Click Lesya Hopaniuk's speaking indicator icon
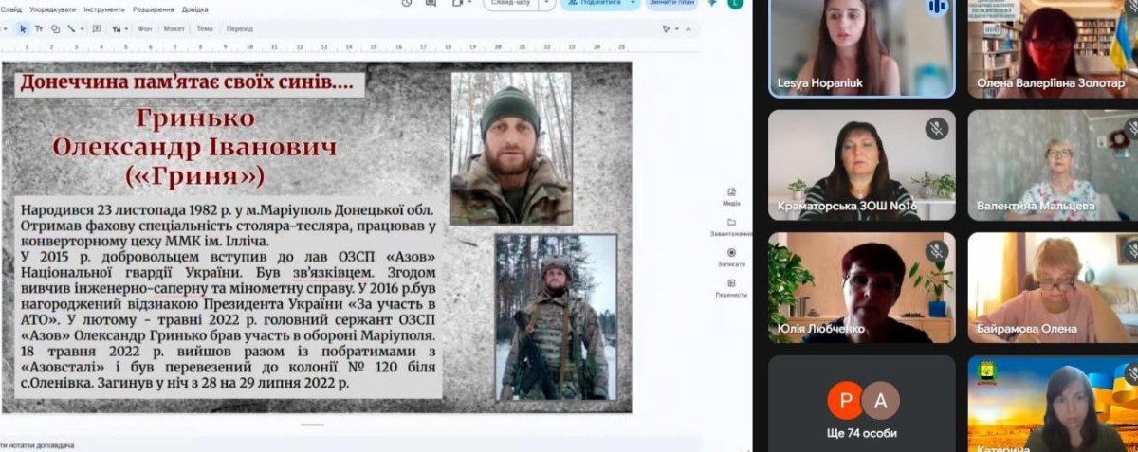Screen dimensions: 1138x452 pos(937,7)
